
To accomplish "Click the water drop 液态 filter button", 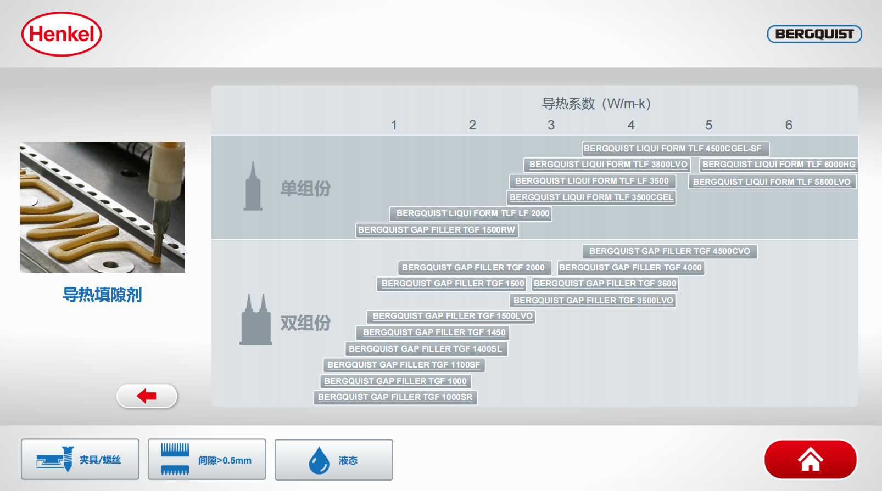I will coord(333,460).
